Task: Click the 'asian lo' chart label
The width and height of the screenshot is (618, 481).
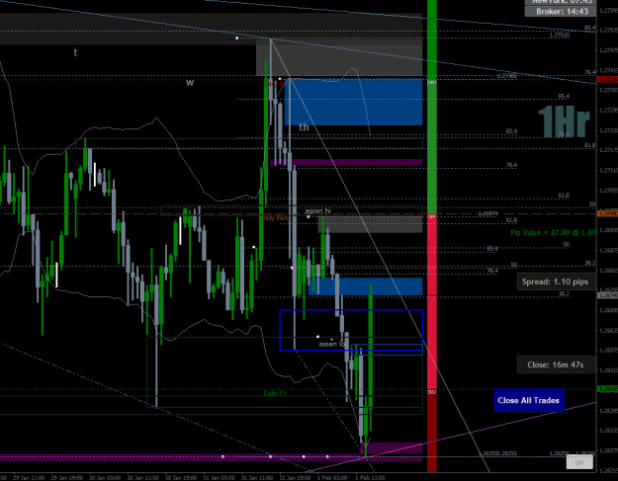Action: (x=332, y=344)
